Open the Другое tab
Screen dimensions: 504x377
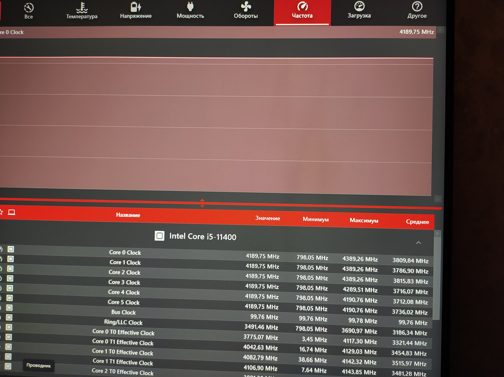[417, 11]
